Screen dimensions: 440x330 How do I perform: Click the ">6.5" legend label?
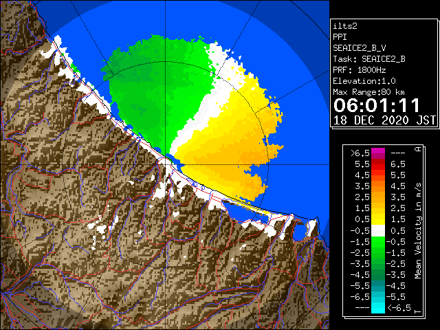click(x=360, y=153)
